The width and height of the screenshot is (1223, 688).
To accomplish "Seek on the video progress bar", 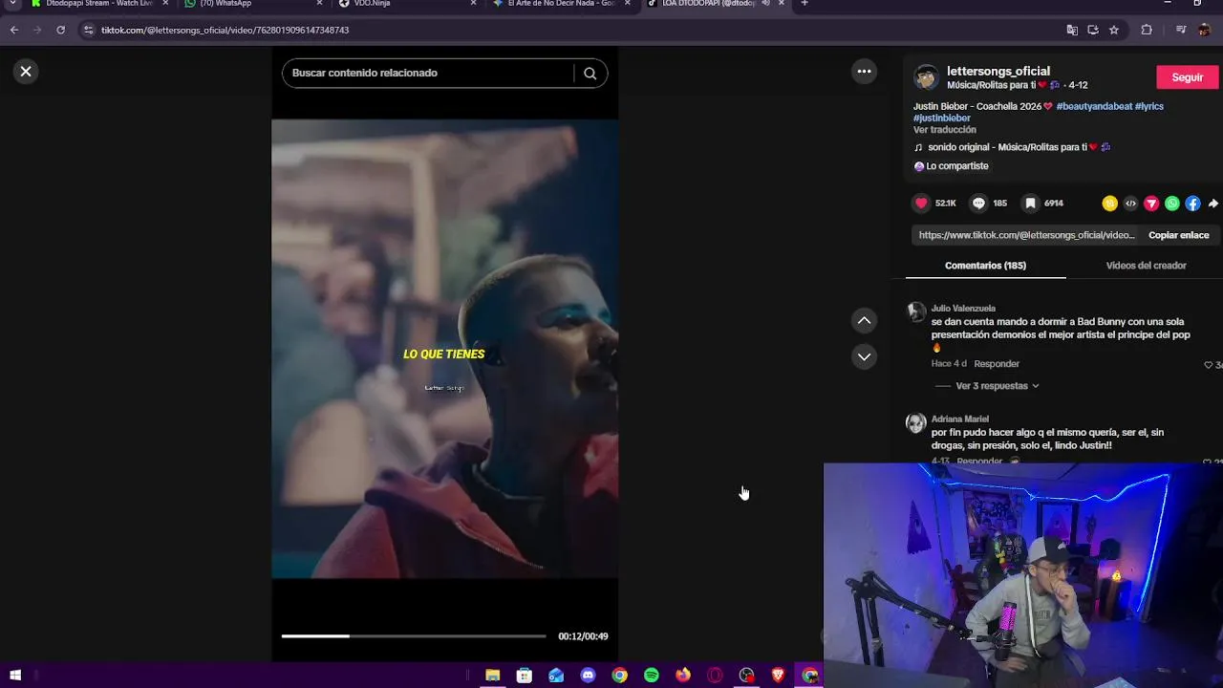I will click(413, 635).
